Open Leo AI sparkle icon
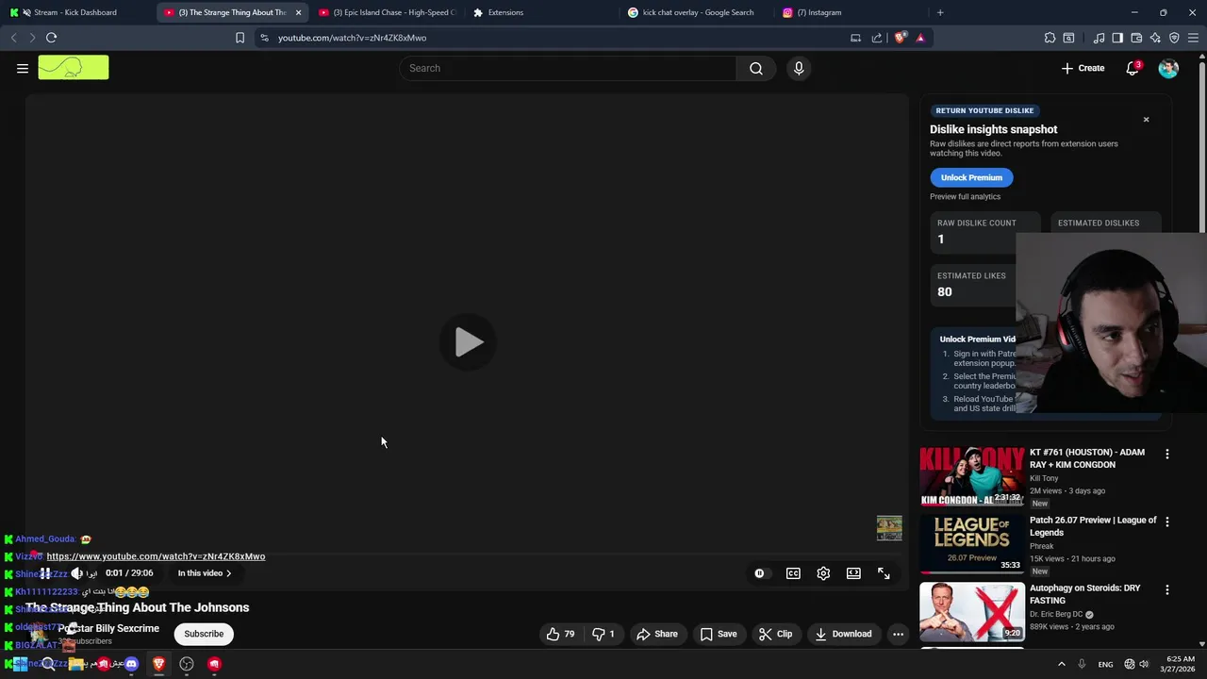Screen dimensions: 1207x679 (1155, 38)
